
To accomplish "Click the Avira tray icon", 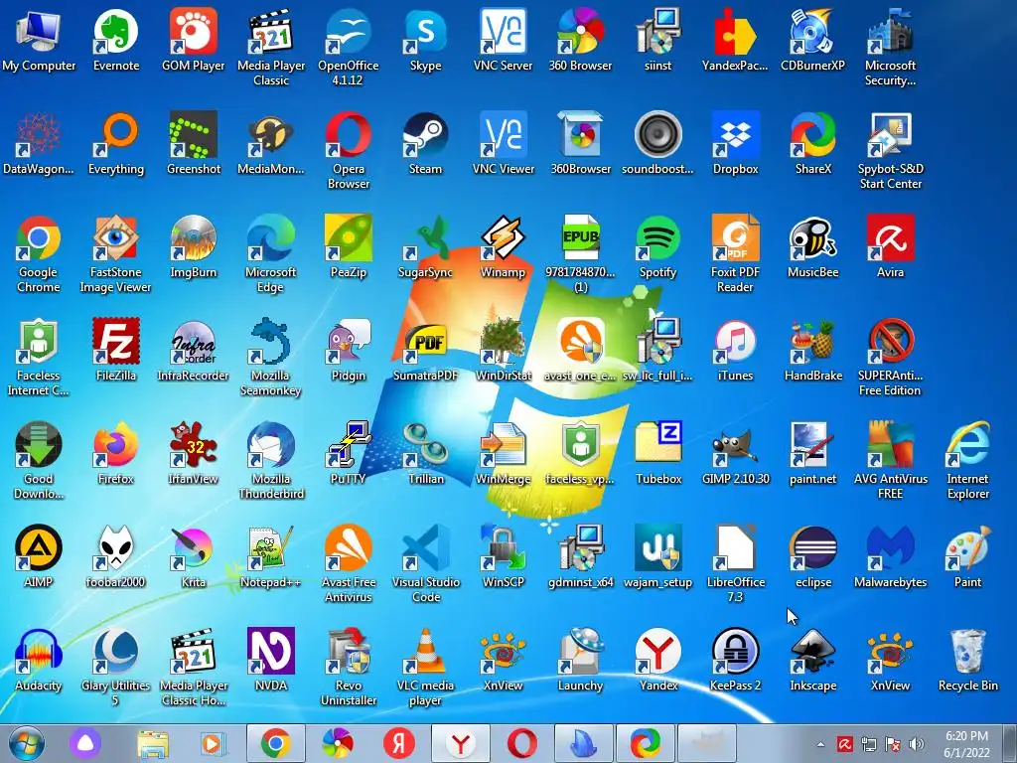I will tap(844, 744).
